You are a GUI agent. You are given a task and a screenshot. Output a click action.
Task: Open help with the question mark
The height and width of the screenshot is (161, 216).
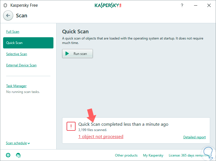point(182,5)
